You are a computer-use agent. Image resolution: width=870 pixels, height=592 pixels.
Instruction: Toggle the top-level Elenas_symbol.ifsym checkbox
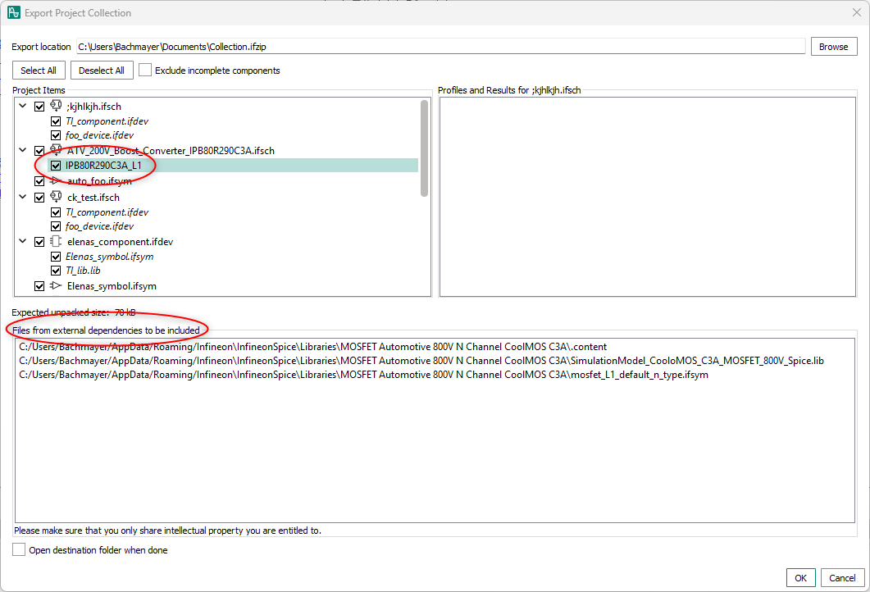39,286
